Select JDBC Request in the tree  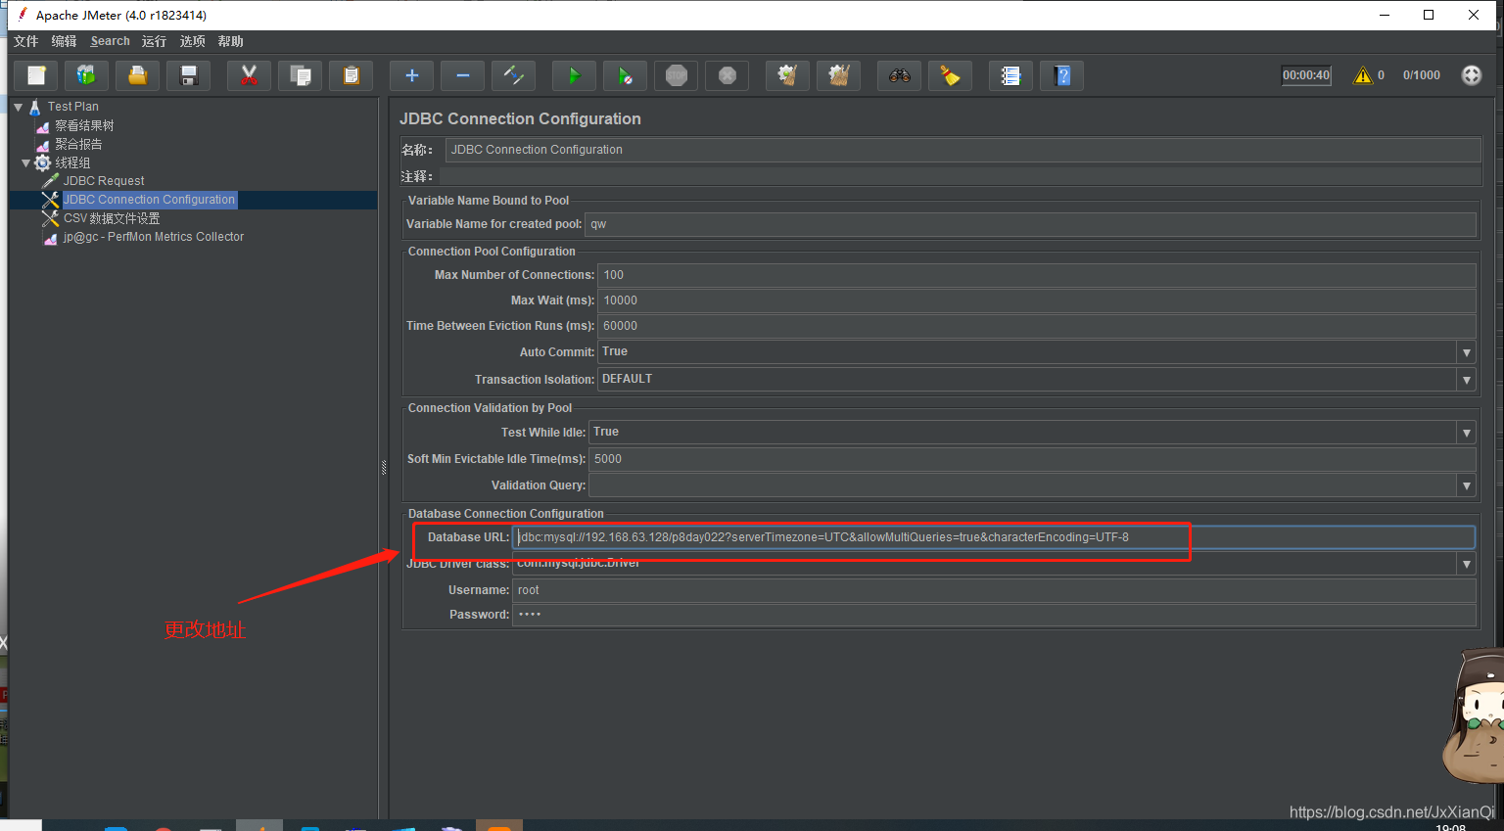point(104,181)
